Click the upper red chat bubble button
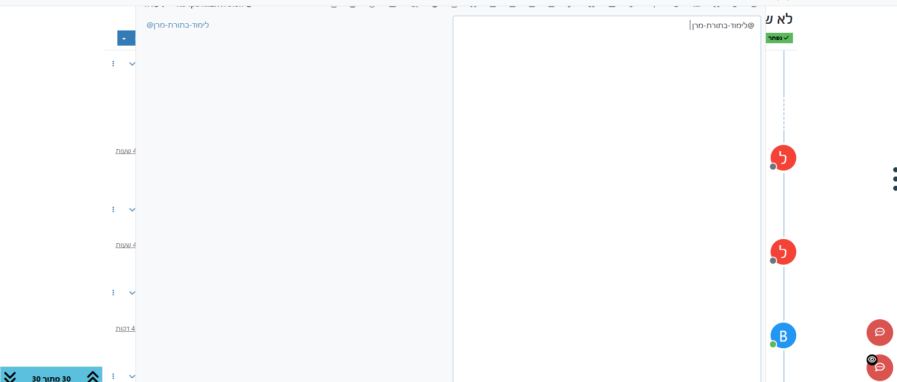897x382 pixels. click(x=879, y=332)
